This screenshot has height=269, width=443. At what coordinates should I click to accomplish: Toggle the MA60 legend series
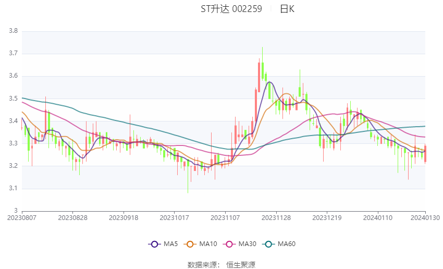[279, 244]
